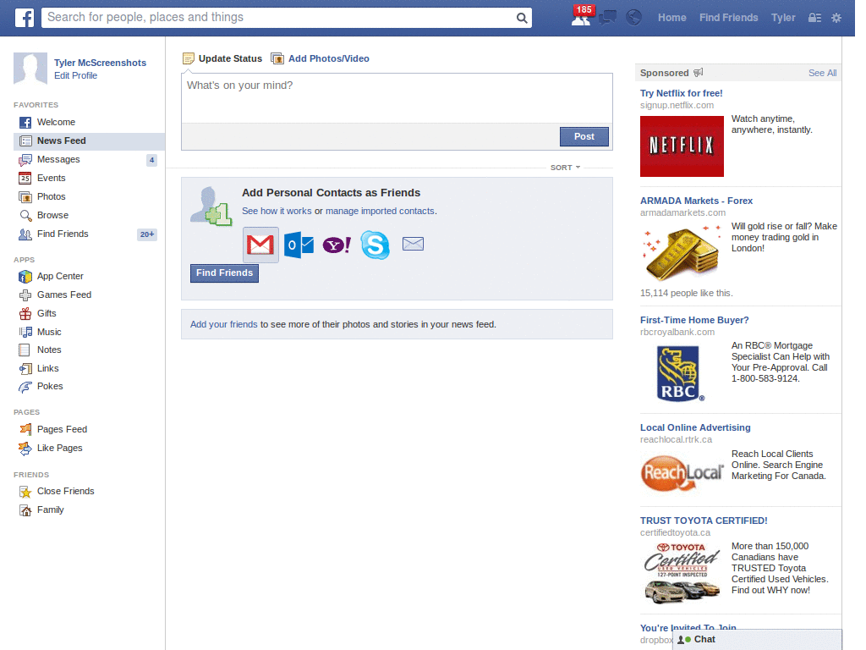Click the blue Find Friends button
This screenshot has width=866, height=650.
point(224,273)
